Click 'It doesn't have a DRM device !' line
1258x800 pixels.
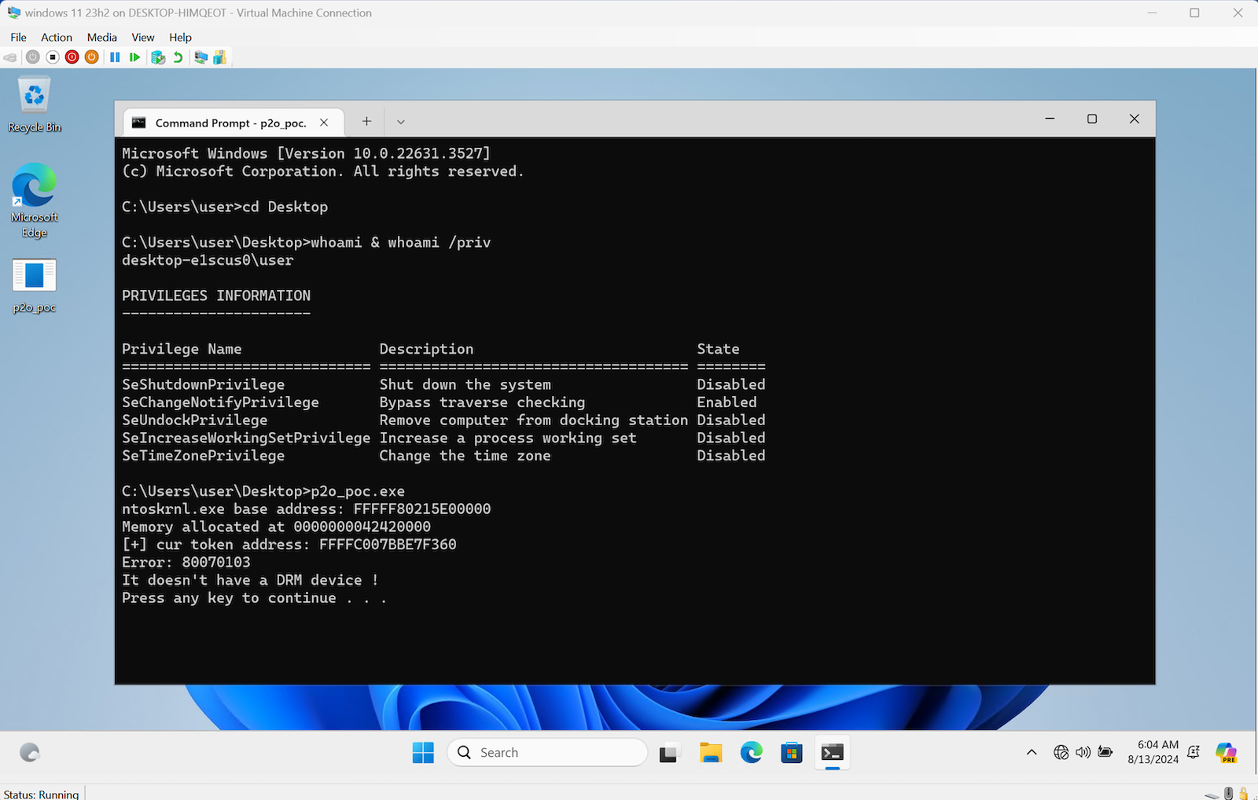tap(250, 580)
